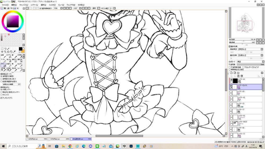Click the 通常 view mode button
This screenshot has width=265, height=149.
coord(94,8)
